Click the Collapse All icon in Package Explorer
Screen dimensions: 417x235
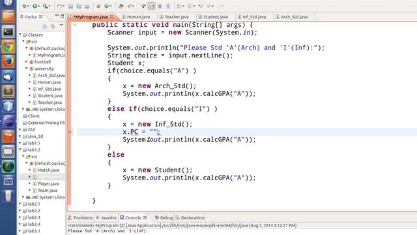click(45, 26)
